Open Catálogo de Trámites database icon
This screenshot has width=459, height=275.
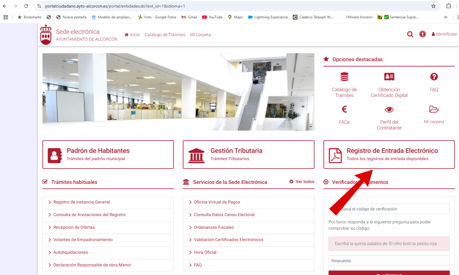(344, 77)
